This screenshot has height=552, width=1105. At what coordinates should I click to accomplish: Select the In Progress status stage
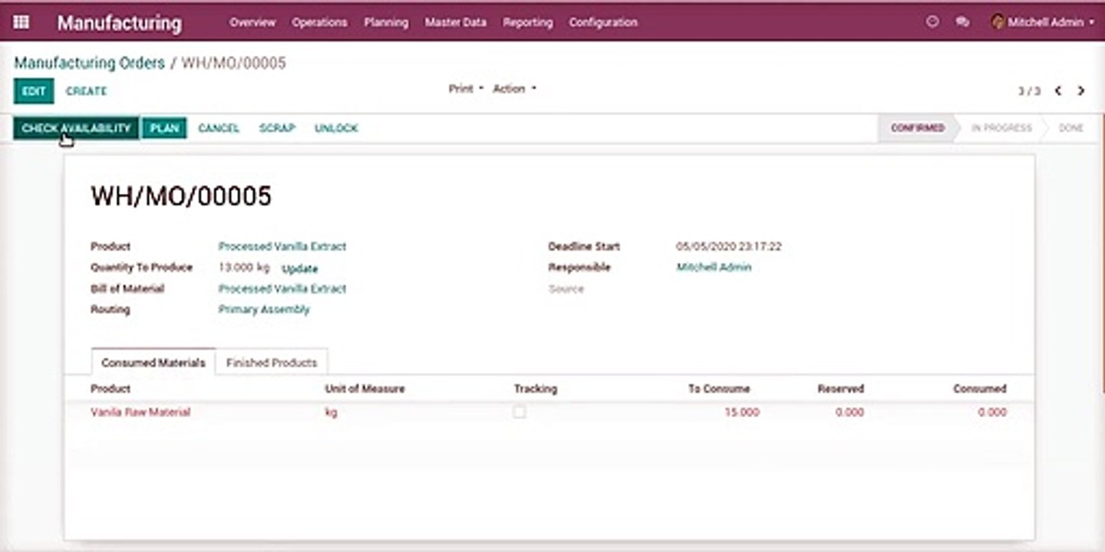coord(1001,128)
